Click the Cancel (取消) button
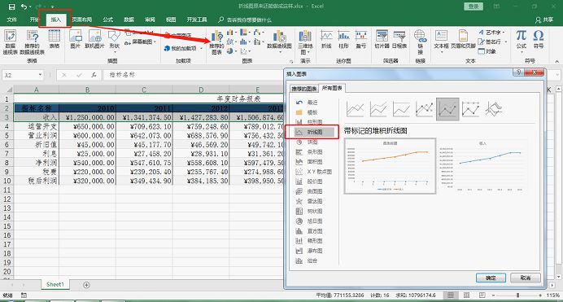Viewport: 563px width, 302px height. (x=525, y=278)
